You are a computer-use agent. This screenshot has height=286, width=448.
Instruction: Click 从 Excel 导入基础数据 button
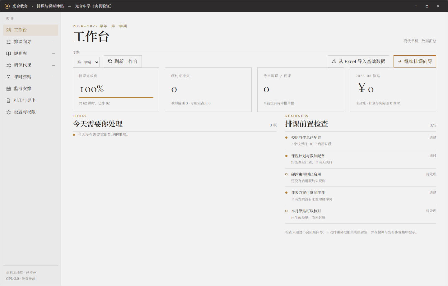[358, 61]
